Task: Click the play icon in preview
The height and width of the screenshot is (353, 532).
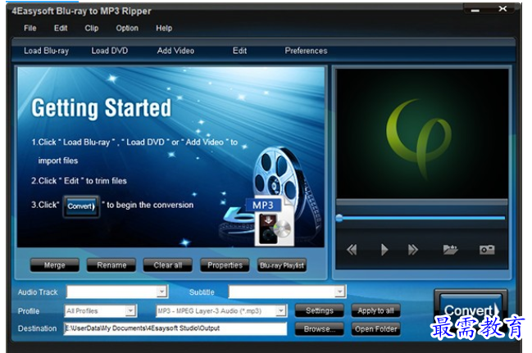Action: pos(384,250)
